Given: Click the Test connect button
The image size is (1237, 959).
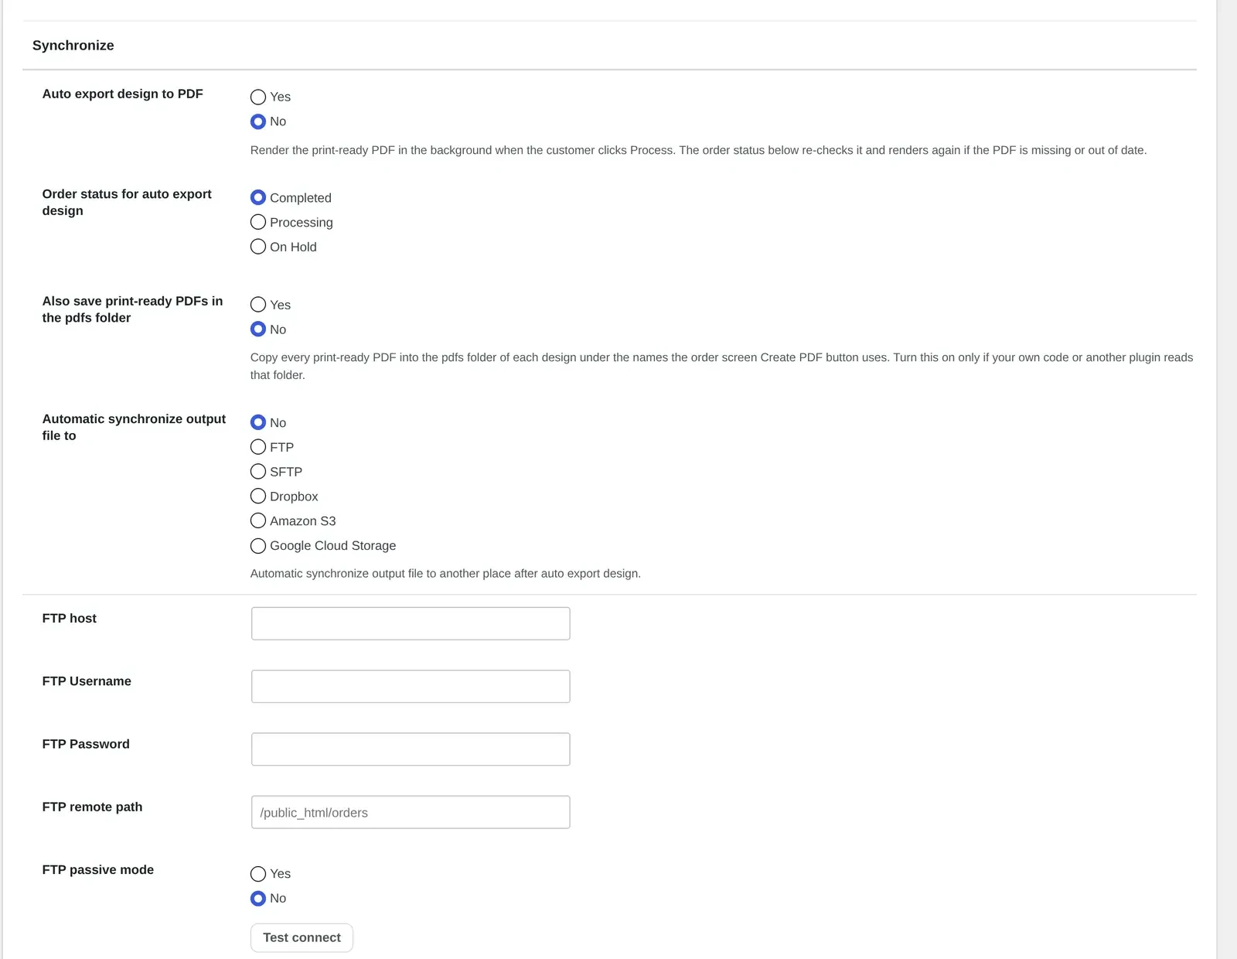Looking at the screenshot, I should (302, 937).
